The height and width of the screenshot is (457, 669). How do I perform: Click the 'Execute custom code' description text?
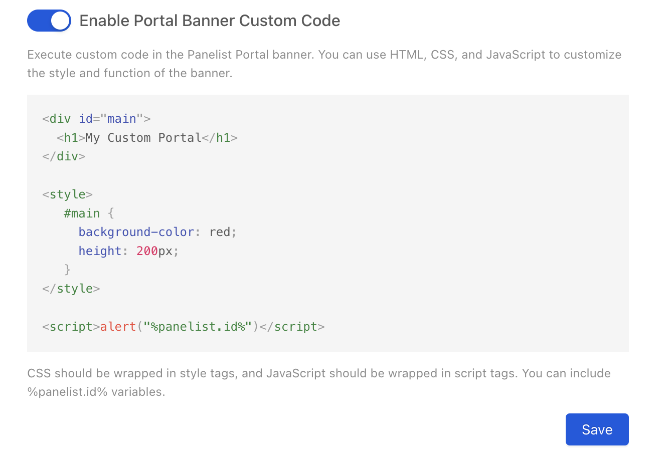click(x=324, y=64)
